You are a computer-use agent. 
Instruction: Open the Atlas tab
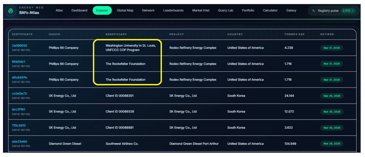[59, 11]
